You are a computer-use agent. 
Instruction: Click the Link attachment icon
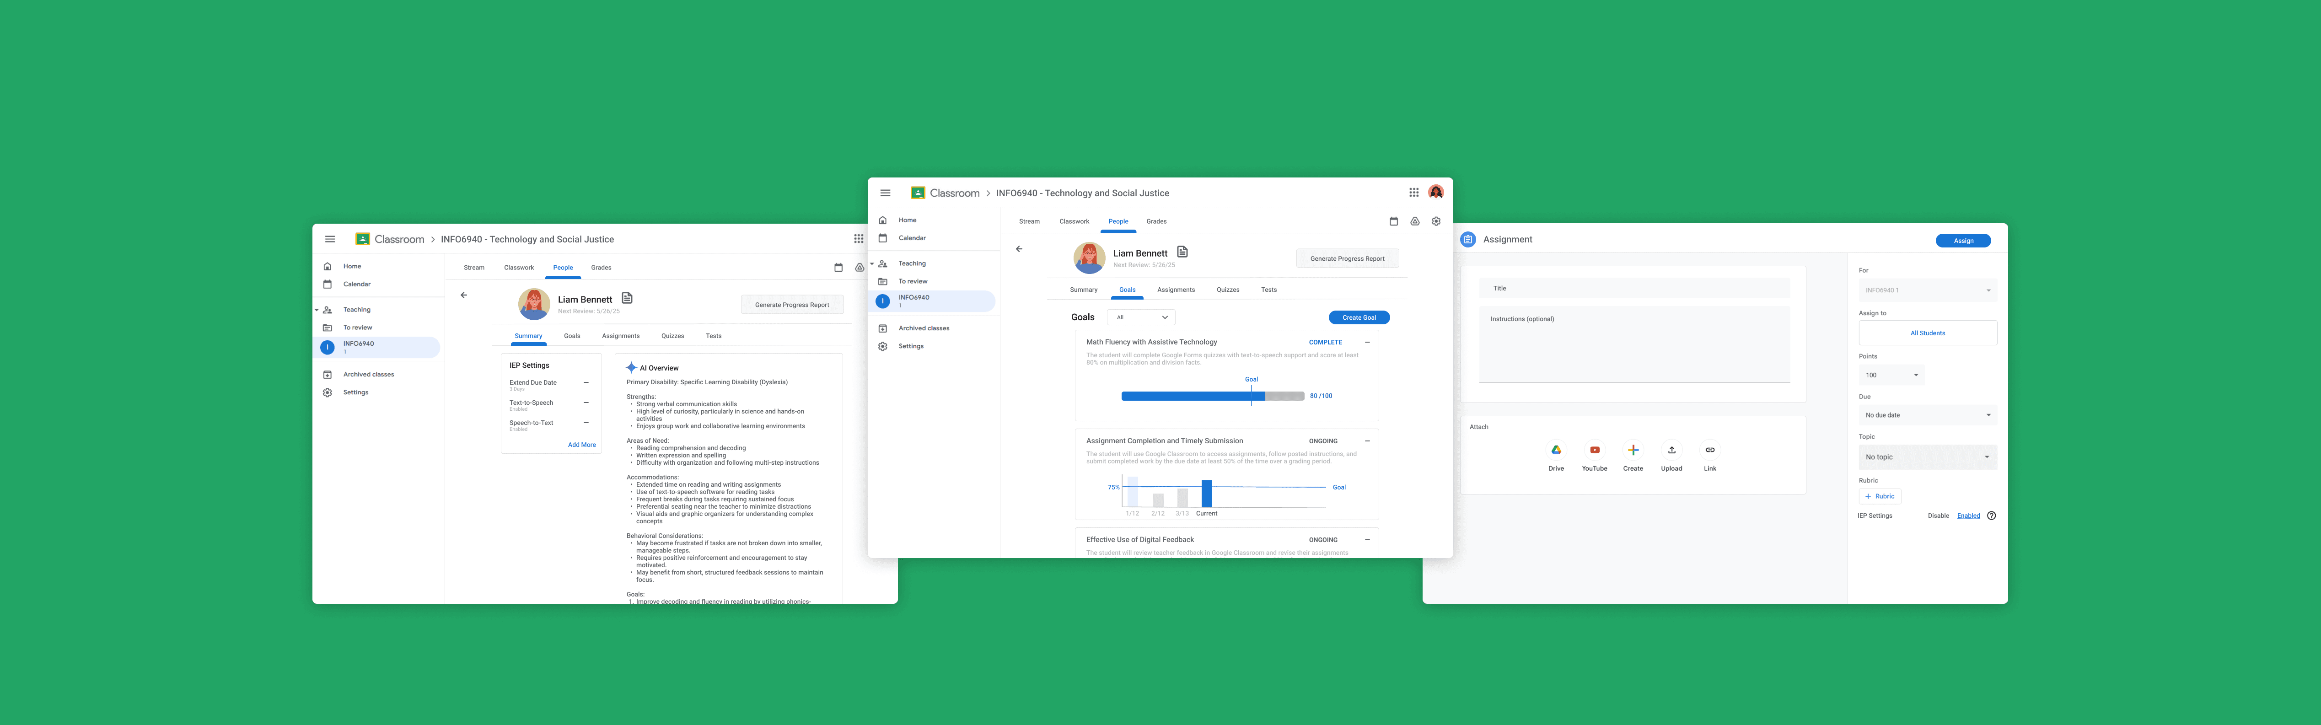[1710, 450]
